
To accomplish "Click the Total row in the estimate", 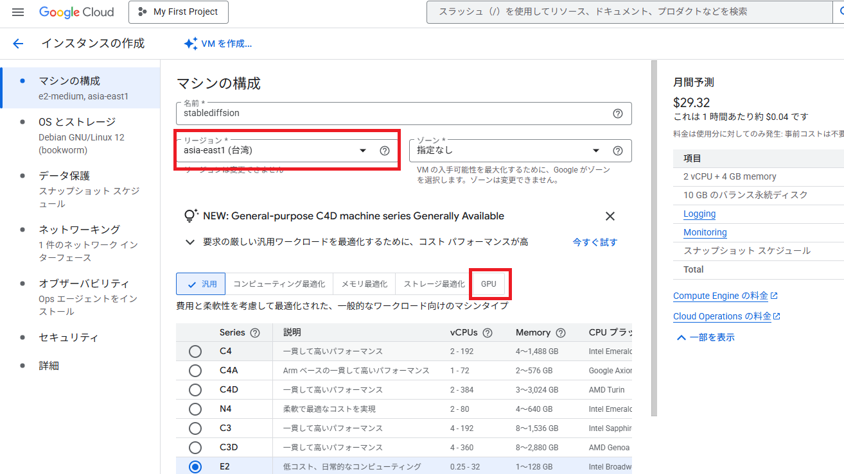I will click(759, 269).
